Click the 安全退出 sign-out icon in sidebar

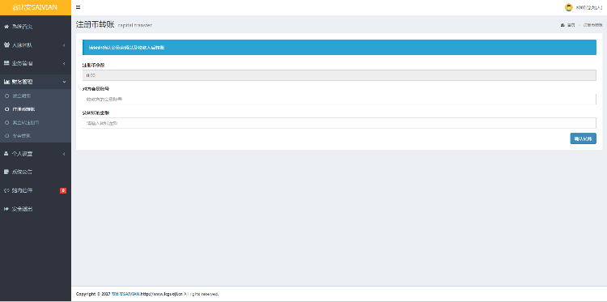coord(6,209)
